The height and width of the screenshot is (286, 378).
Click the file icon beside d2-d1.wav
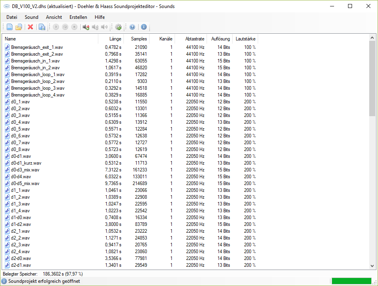(x=7, y=265)
